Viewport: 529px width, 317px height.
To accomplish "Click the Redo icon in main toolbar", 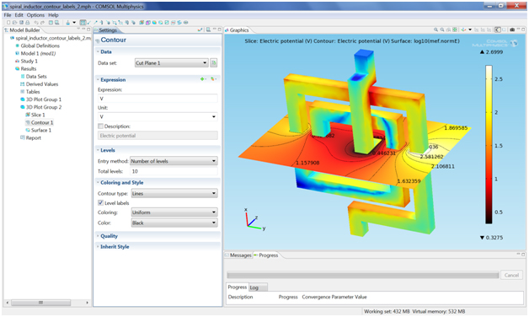I will (x=42, y=23).
